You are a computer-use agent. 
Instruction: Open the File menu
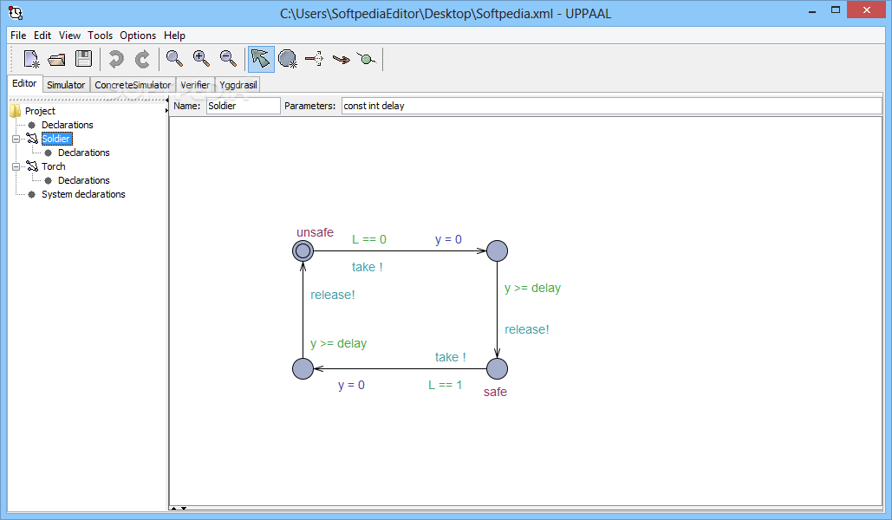pyautogui.click(x=18, y=36)
